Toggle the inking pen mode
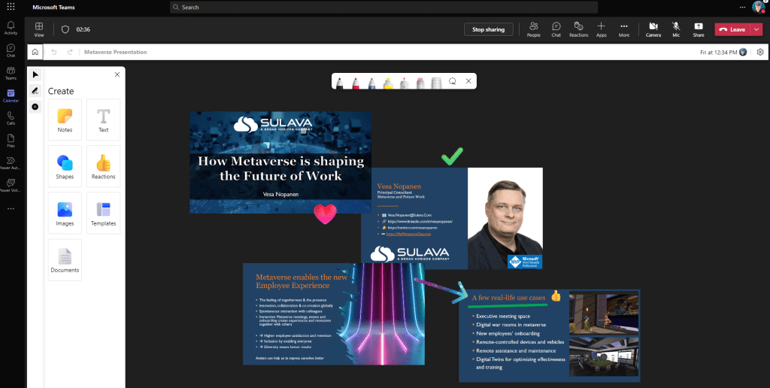The height and width of the screenshot is (388, 770). (35, 90)
